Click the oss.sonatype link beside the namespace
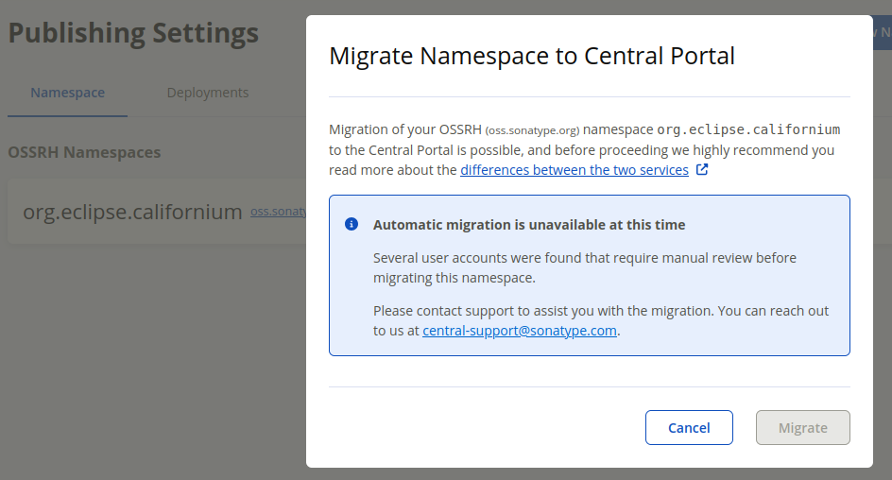Viewport: 892px width, 480px height. click(x=279, y=213)
